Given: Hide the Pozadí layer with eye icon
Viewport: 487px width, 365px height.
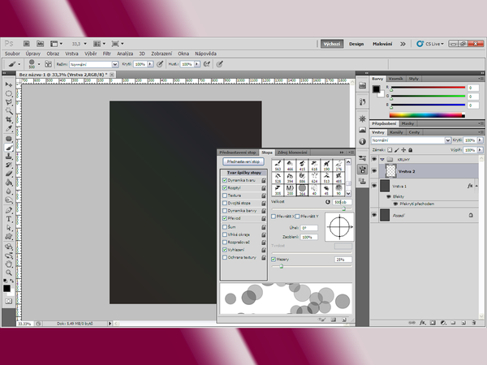Looking at the screenshot, I should click(x=374, y=215).
